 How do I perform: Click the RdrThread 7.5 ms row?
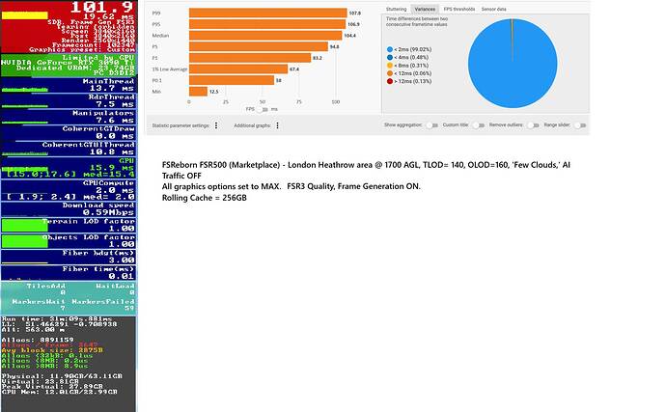69,100
